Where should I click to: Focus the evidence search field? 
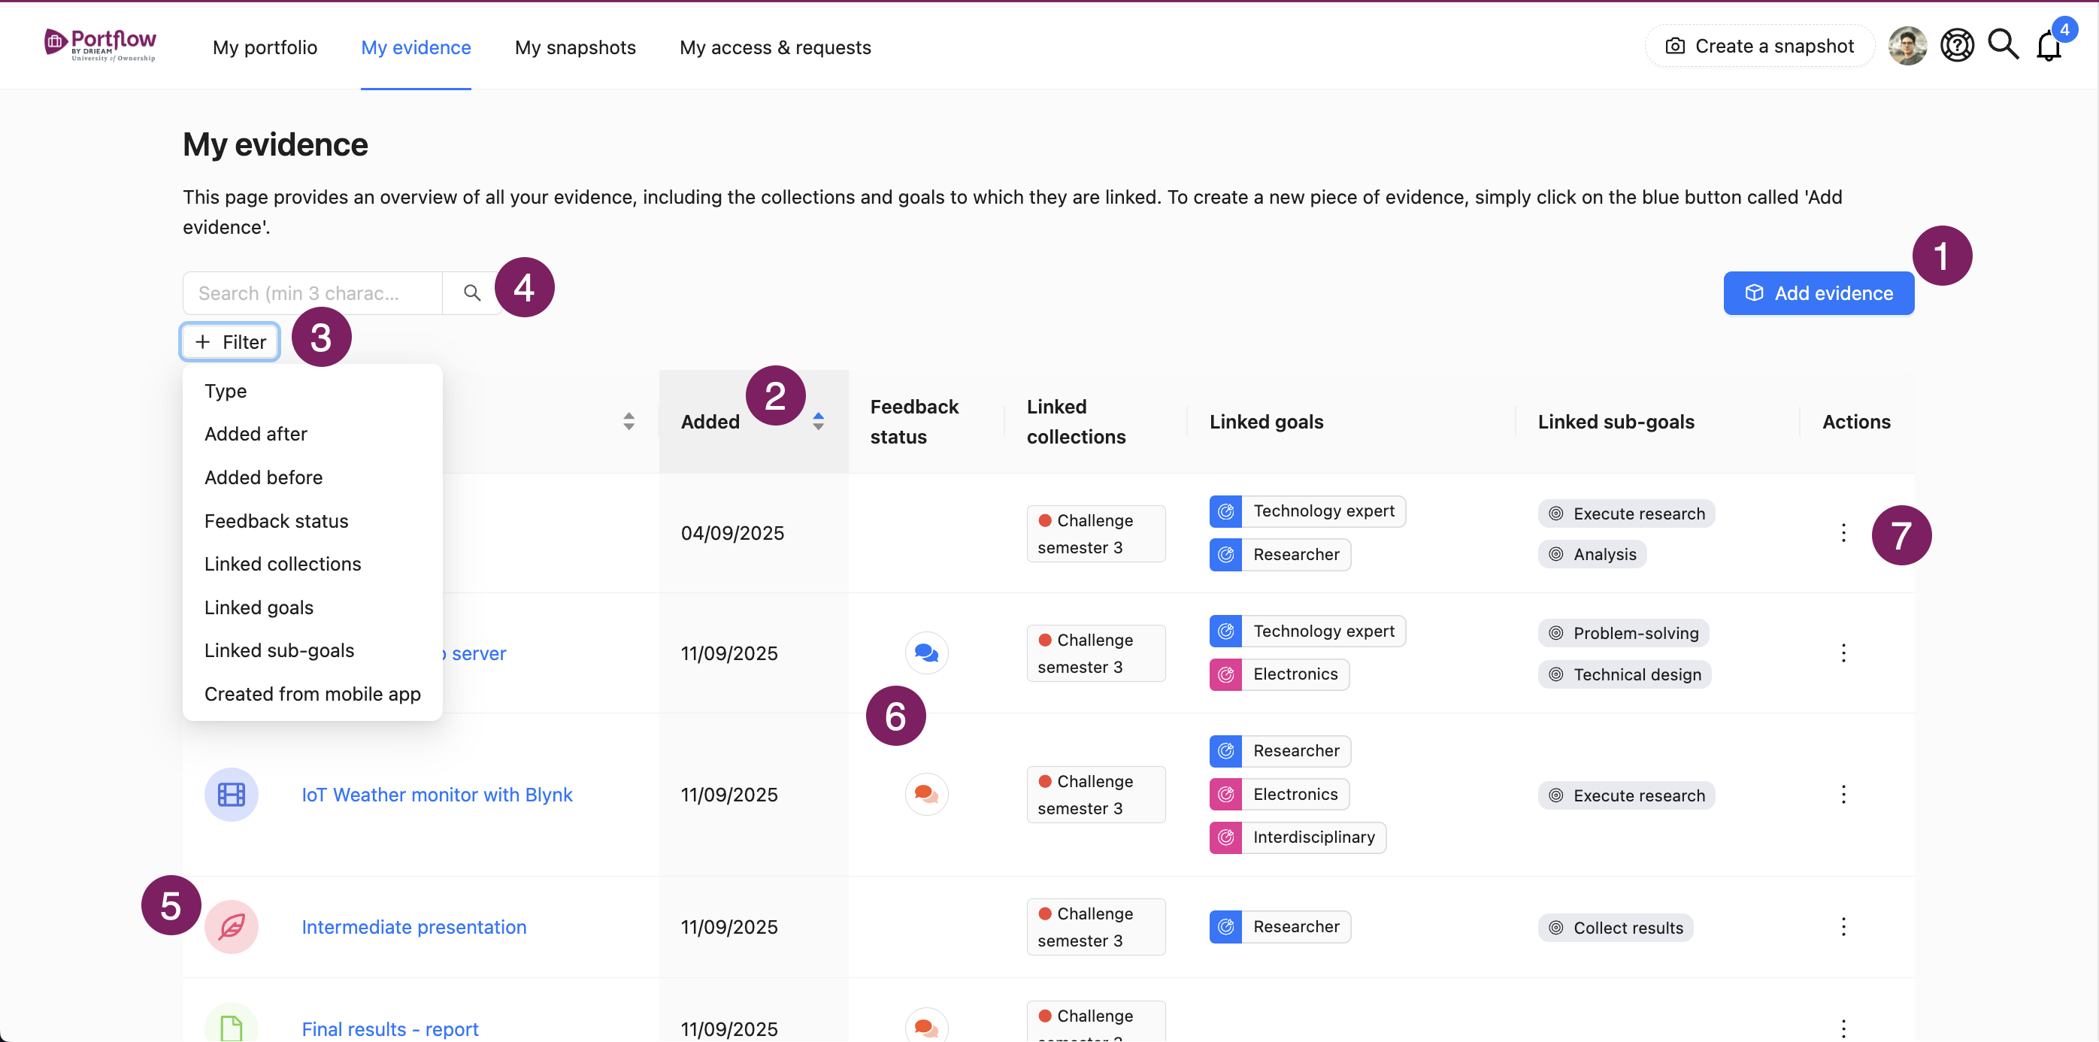coord(312,292)
